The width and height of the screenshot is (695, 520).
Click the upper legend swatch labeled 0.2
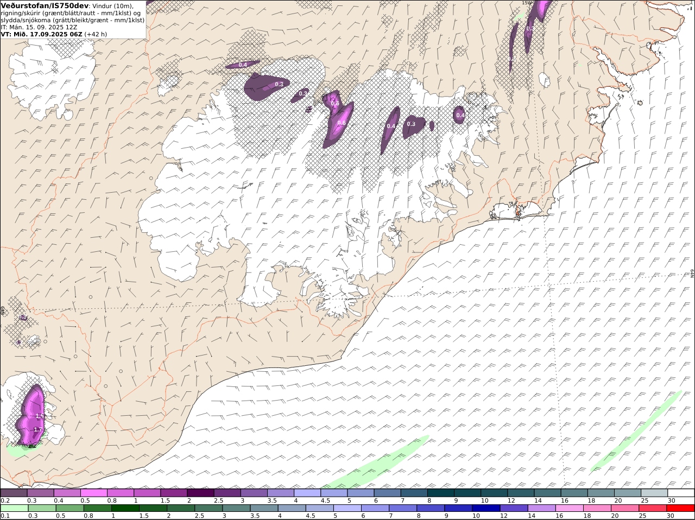click(14, 493)
